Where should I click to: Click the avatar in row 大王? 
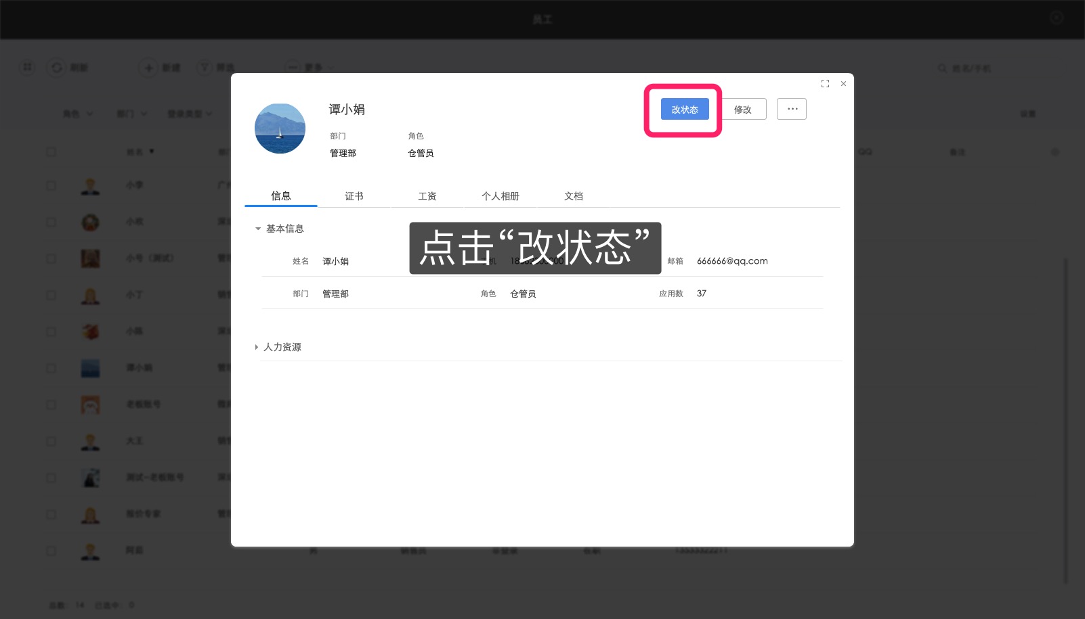pyautogui.click(x=90, y=441)
